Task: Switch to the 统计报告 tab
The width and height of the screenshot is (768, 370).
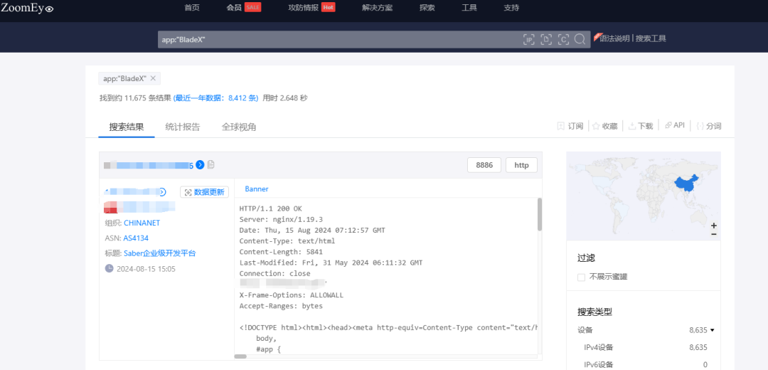Action: point(183,127)
